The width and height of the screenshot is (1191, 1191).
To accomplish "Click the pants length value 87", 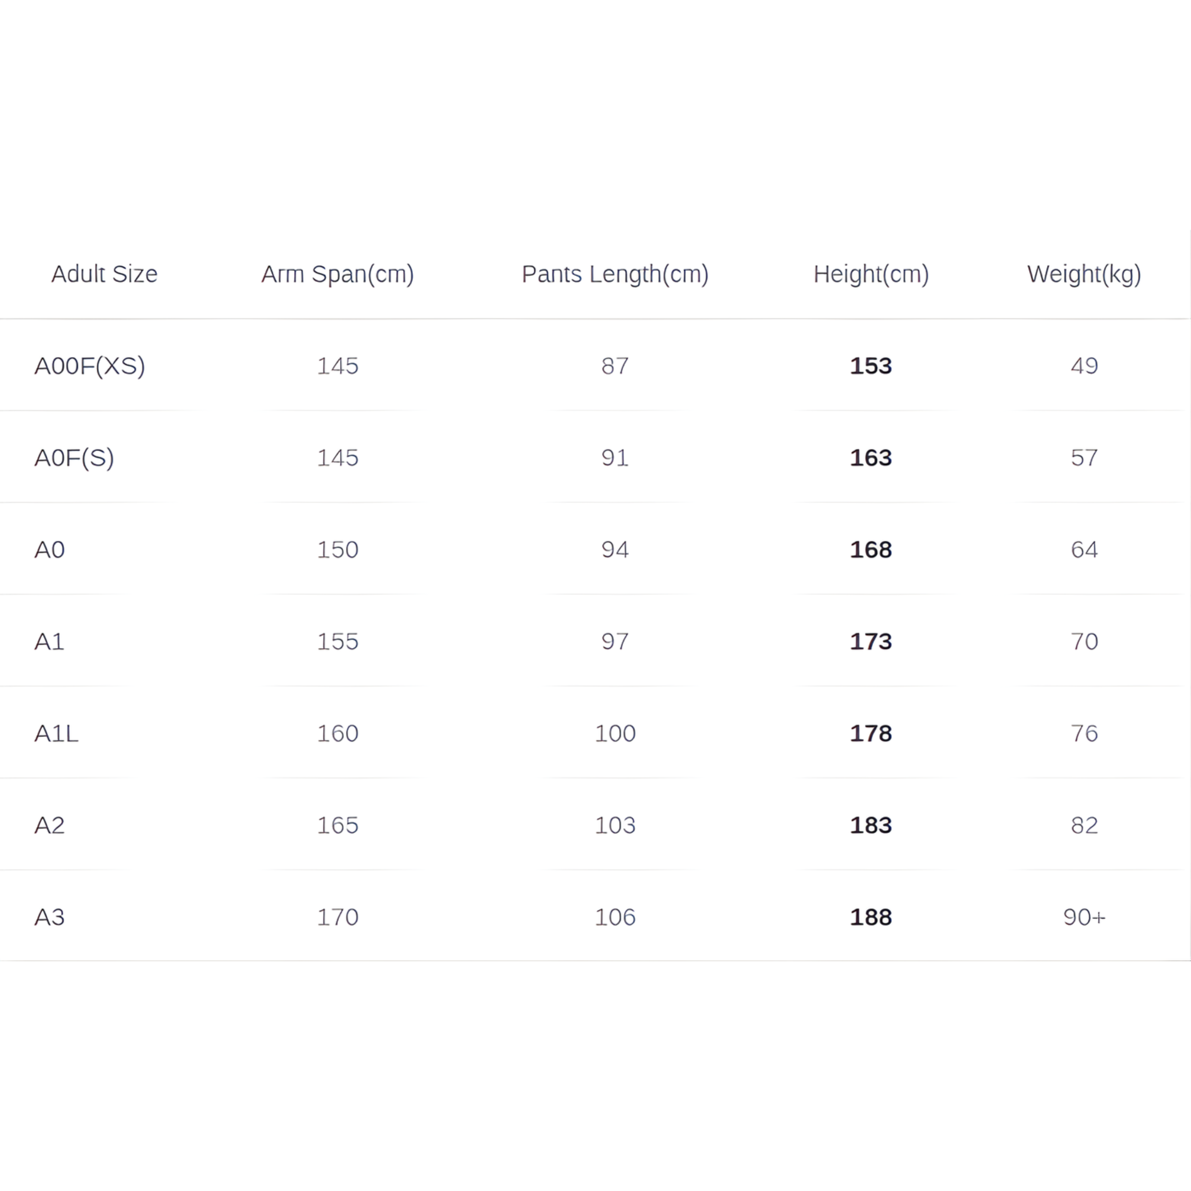I will (x=614, y=365).
